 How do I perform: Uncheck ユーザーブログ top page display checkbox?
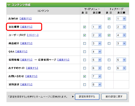[x=109, y=35]
